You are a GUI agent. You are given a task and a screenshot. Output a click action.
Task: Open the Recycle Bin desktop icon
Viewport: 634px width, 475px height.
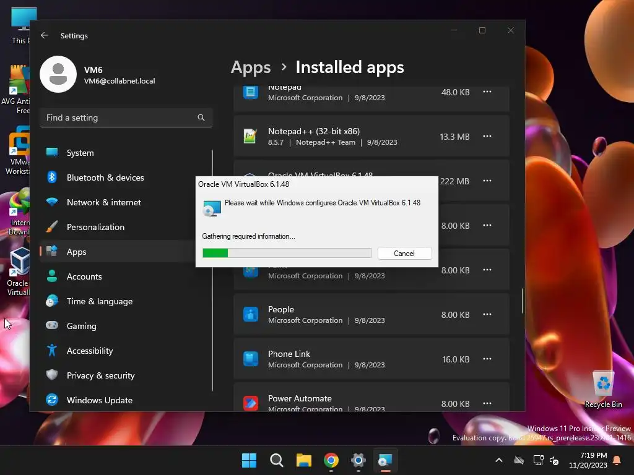(x=603, y=390)
